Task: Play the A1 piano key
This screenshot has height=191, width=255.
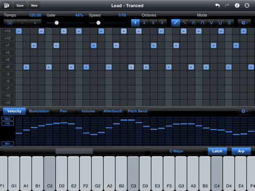Action: point(25,173)
